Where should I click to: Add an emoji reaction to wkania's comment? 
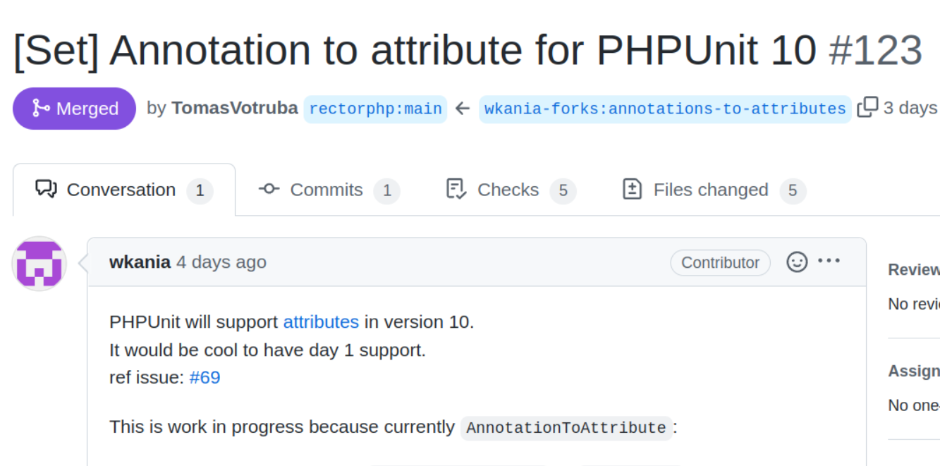(797, 262)
